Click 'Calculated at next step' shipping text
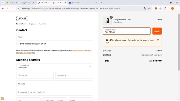 (x=152, y=55)
